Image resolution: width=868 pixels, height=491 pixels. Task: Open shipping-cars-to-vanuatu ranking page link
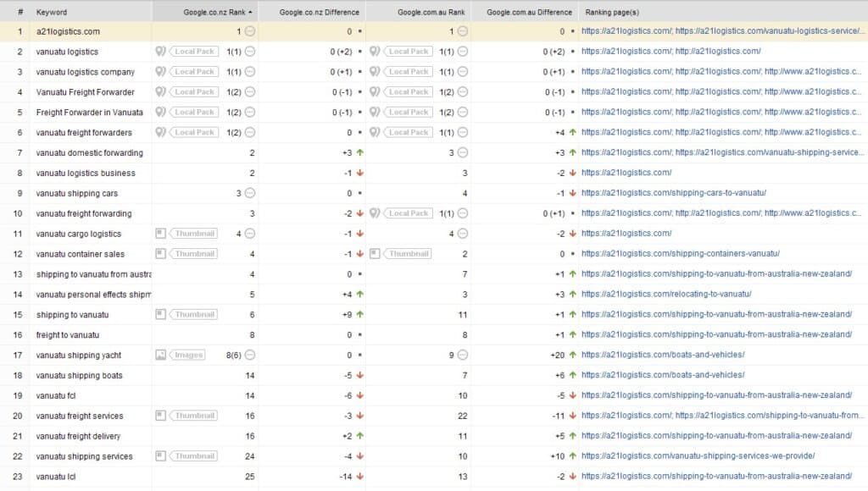674,192
